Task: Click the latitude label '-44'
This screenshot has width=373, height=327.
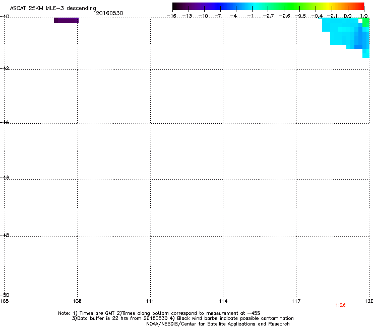Action: [5, 122]
